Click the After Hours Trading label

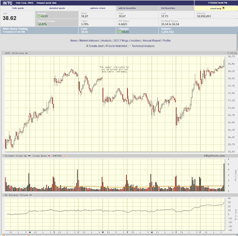point(15,29)
